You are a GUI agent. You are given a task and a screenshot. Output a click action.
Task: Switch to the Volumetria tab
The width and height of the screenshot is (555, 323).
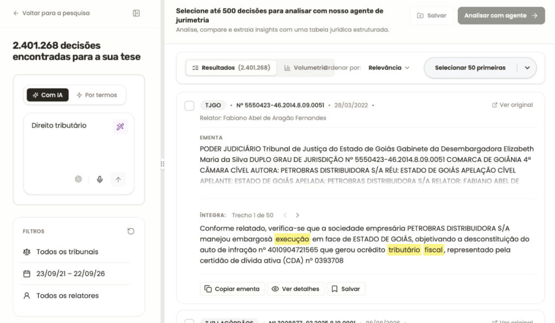[305, 68]
